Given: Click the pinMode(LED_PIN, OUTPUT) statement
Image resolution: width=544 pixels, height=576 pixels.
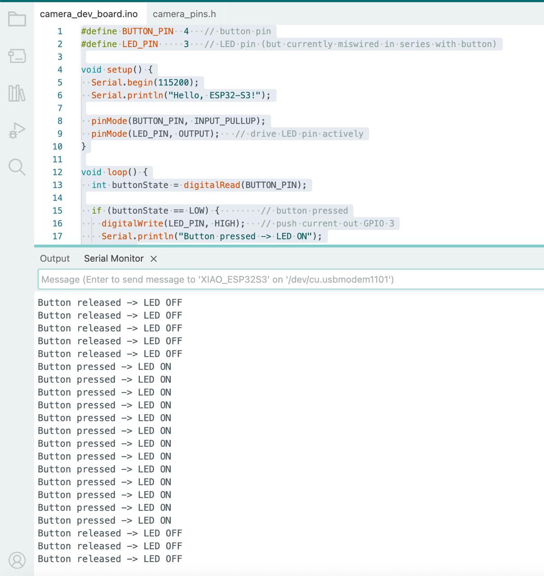Looking at the screenshot, I should tap(155, 134).
